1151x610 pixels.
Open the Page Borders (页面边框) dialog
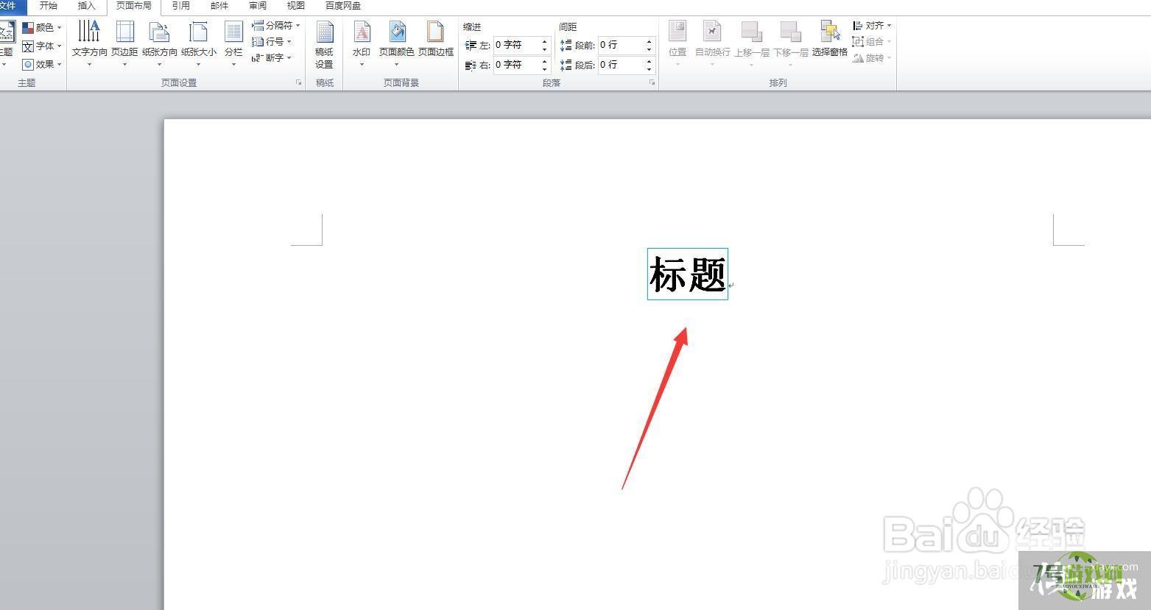pos(436,40)
